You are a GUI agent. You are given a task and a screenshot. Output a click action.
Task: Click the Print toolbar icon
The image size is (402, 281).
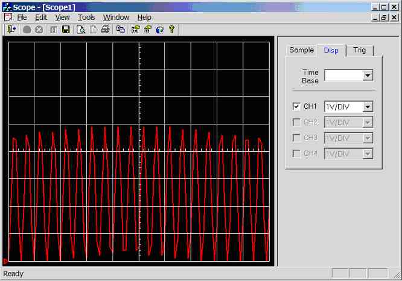(x=105, y=29)
